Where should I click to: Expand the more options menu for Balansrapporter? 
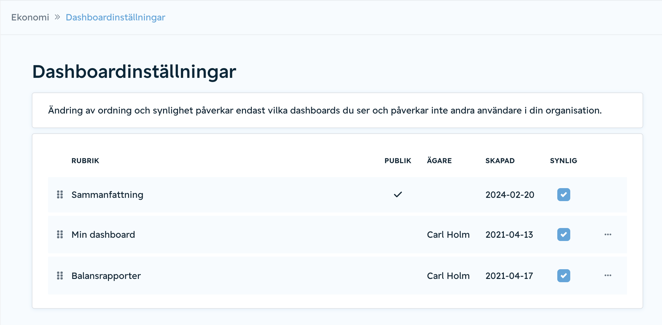[x=608, y=275]
